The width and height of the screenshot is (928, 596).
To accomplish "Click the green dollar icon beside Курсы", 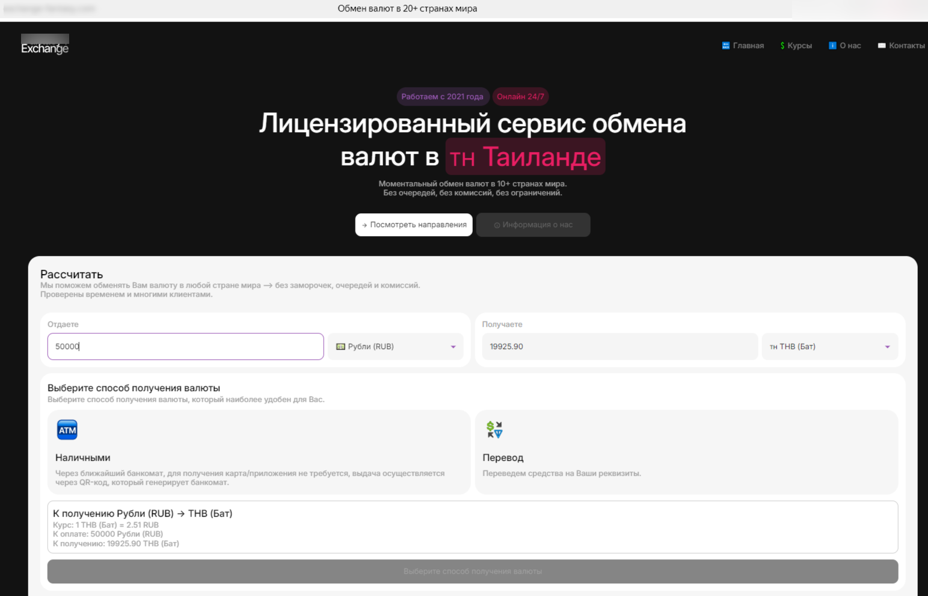I will 782,46.
